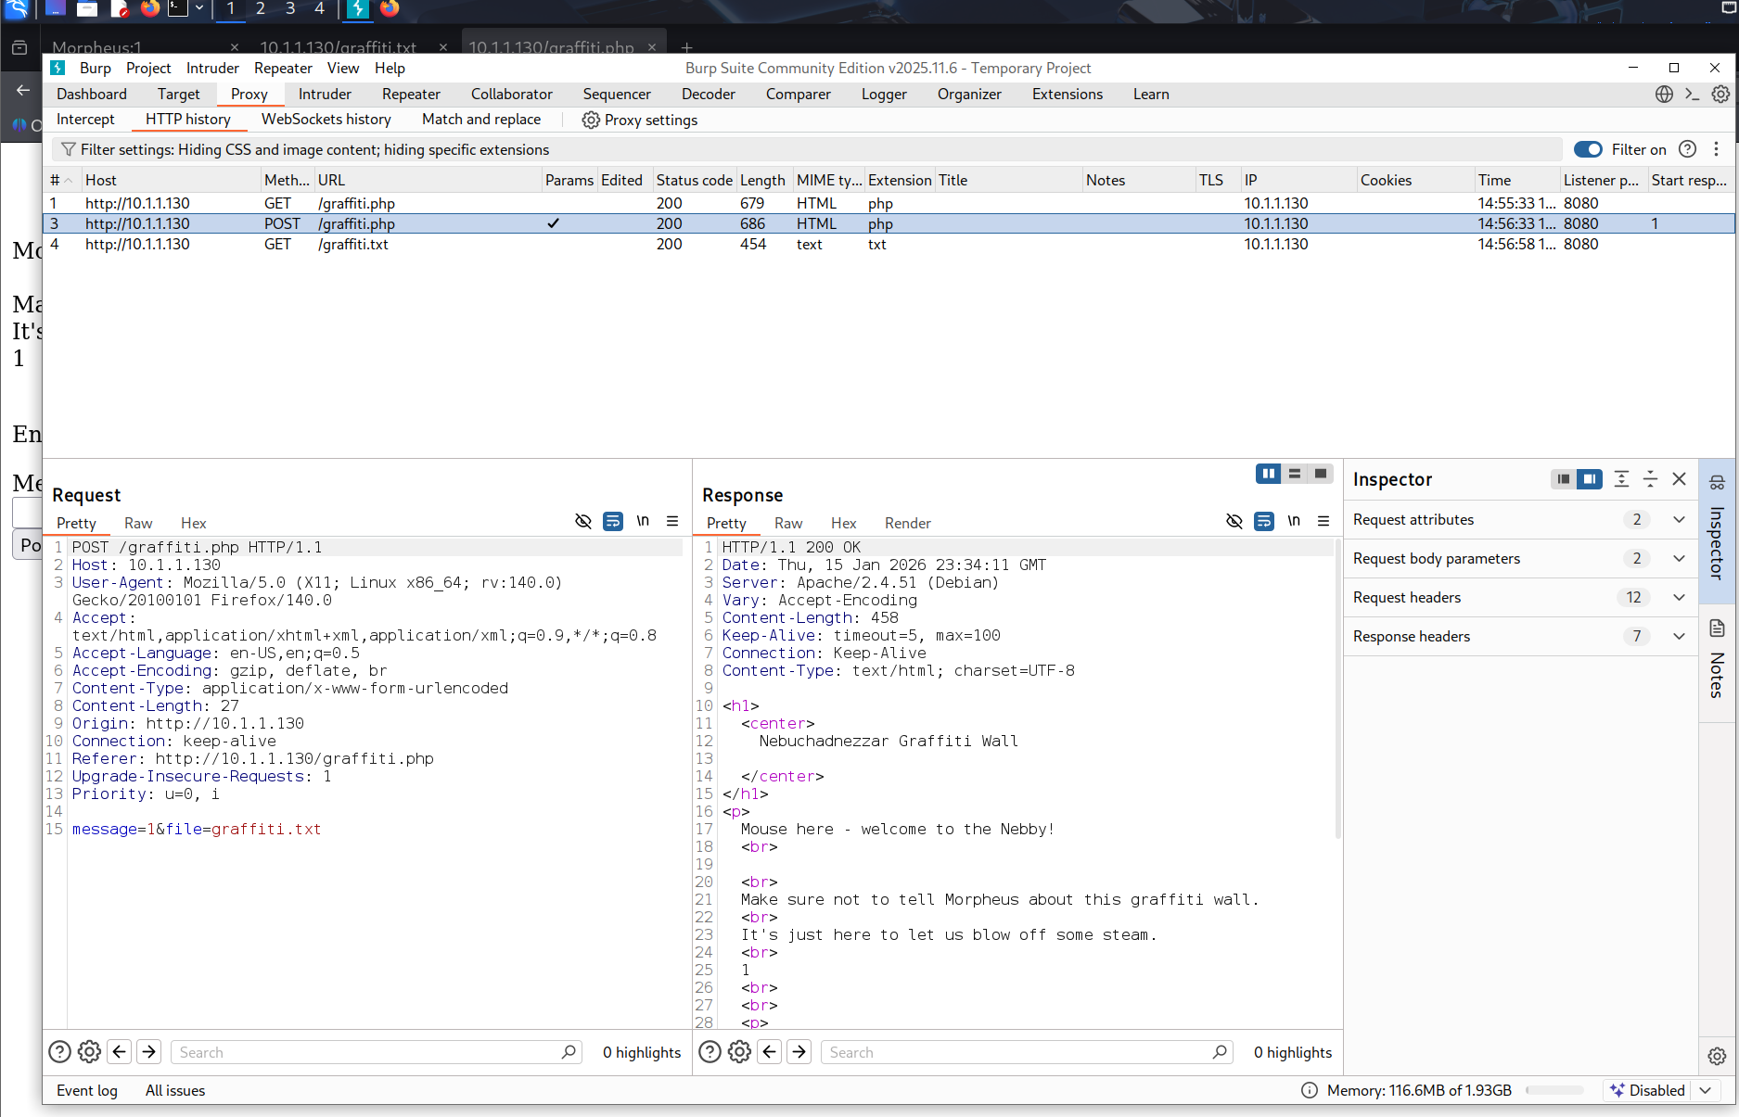1739x1117 pixels.
Task: Select side-by-side Request/Response layout icon
Action: pos(1268,474)
